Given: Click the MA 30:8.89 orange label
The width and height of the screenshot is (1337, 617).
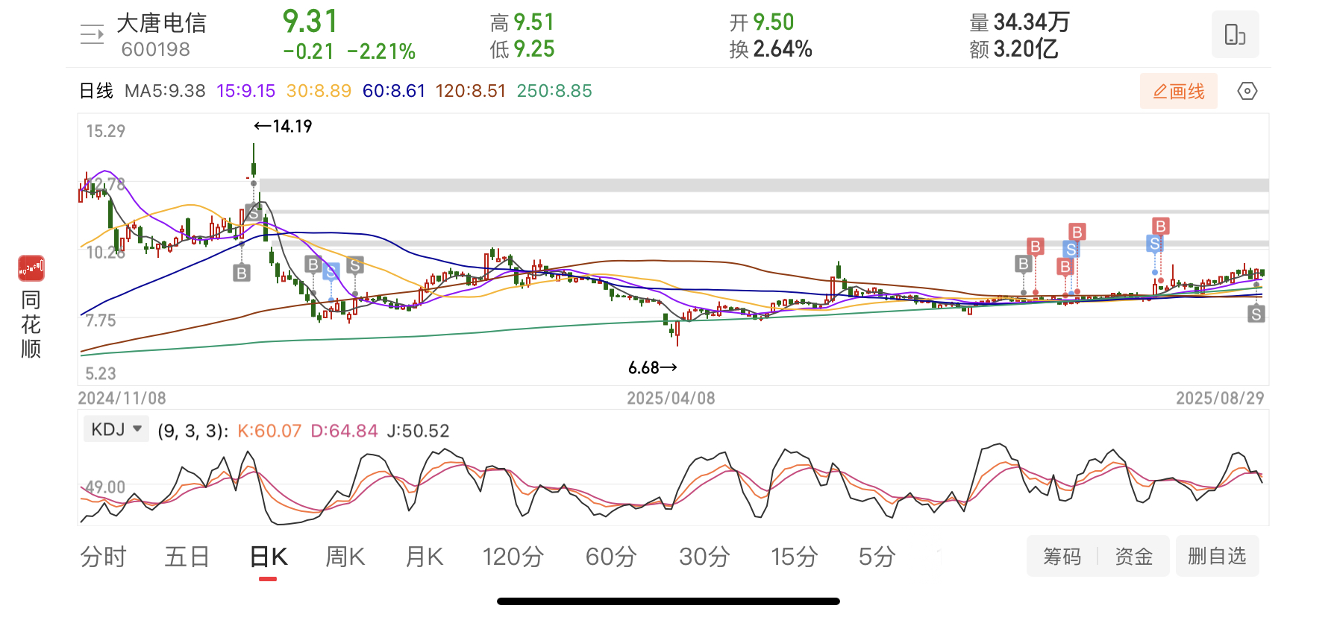Looking at the screenshot, I should tap(319, 91).
